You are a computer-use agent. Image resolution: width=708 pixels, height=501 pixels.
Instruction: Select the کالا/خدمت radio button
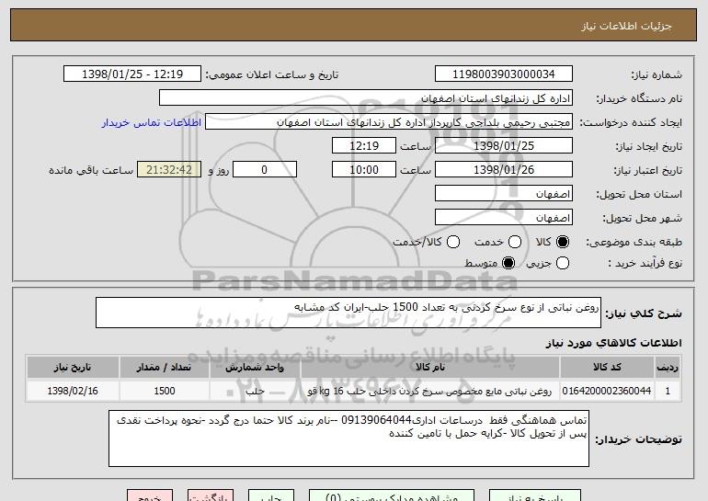click(453, 243)
